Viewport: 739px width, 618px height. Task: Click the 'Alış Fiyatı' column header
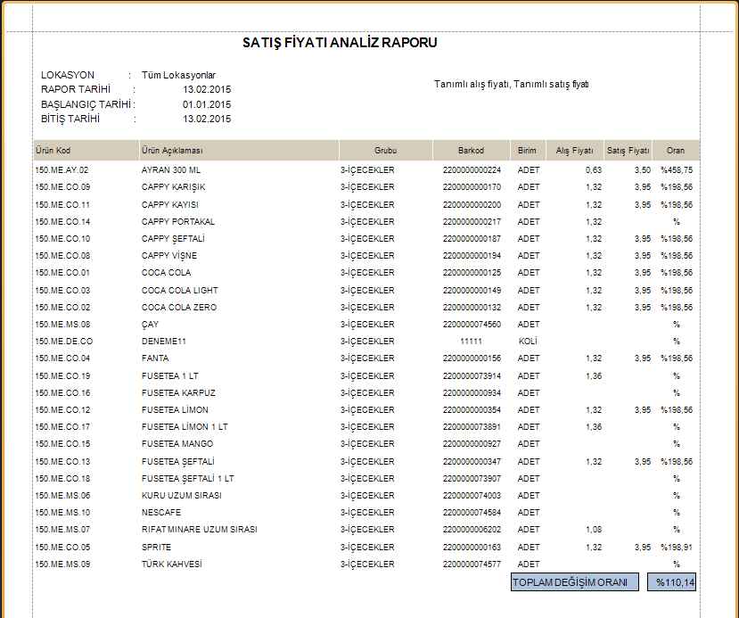click(574, 151)
